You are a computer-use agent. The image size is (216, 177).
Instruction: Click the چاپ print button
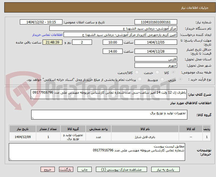click(x=85, y=169)
